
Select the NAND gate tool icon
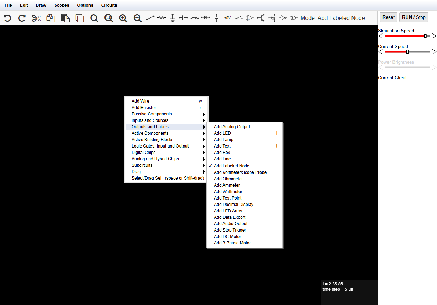[294, 18]
